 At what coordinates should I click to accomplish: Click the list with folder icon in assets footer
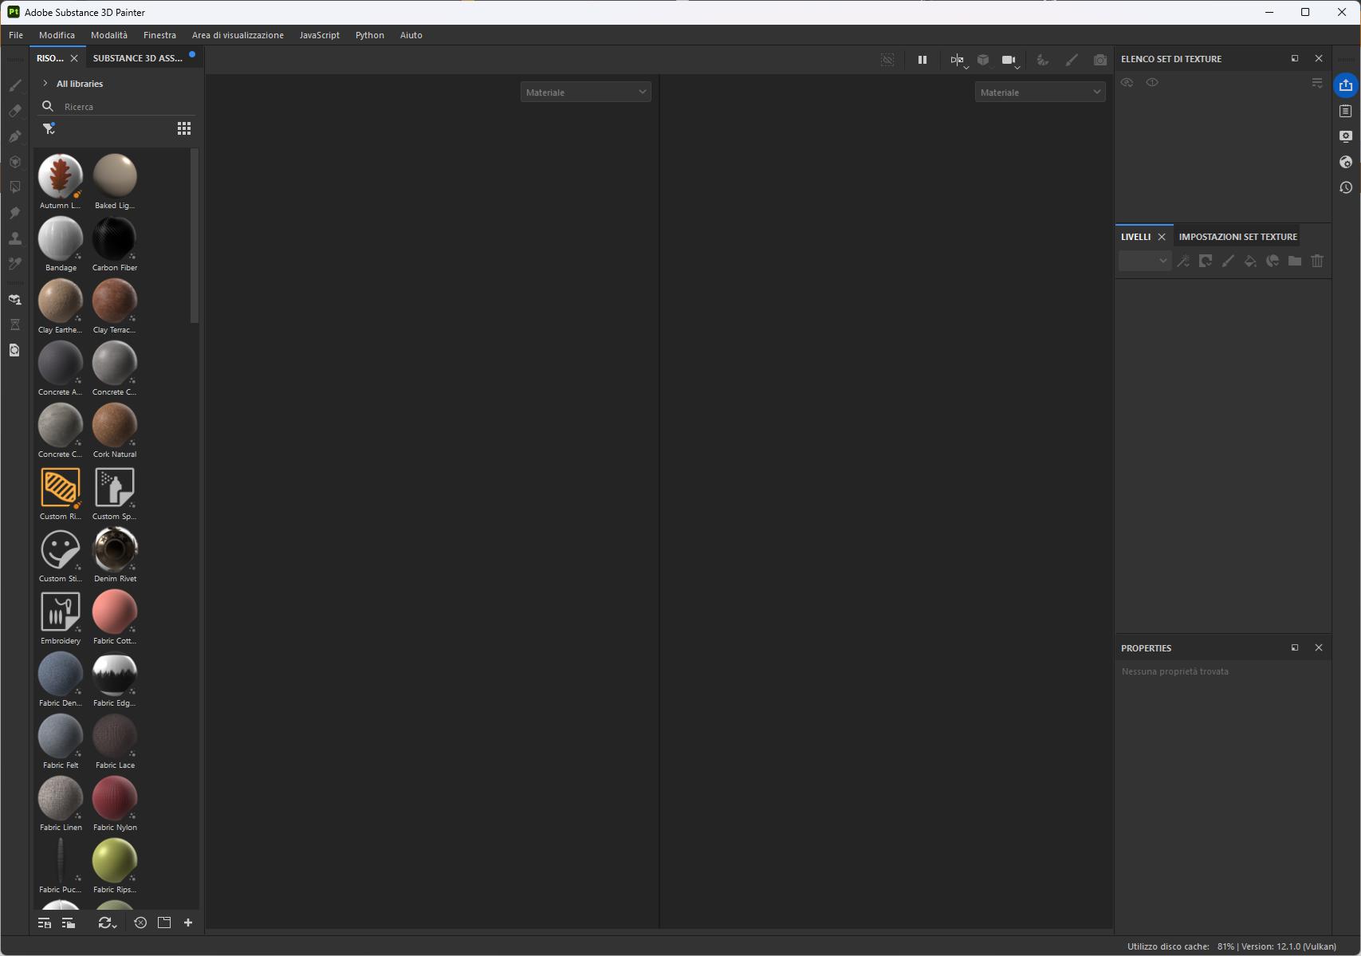pyautogui.click(x=69, y=923)
